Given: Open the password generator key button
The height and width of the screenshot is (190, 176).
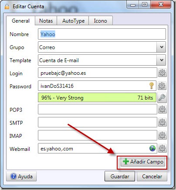Looking at the screenshot, I should tap(162, 97).
